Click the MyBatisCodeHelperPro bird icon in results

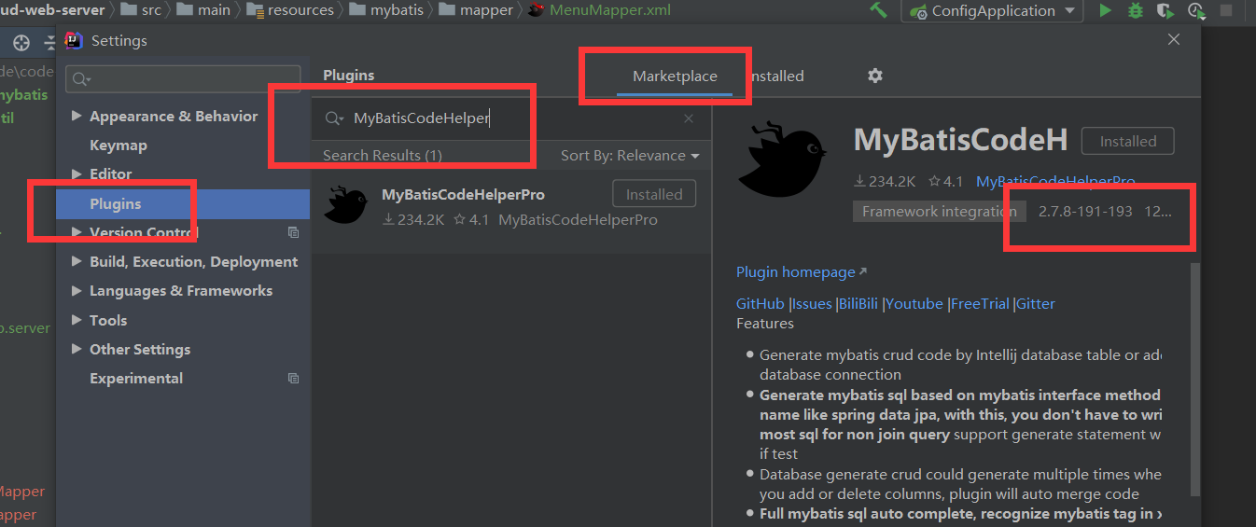[x=345, y=205]
